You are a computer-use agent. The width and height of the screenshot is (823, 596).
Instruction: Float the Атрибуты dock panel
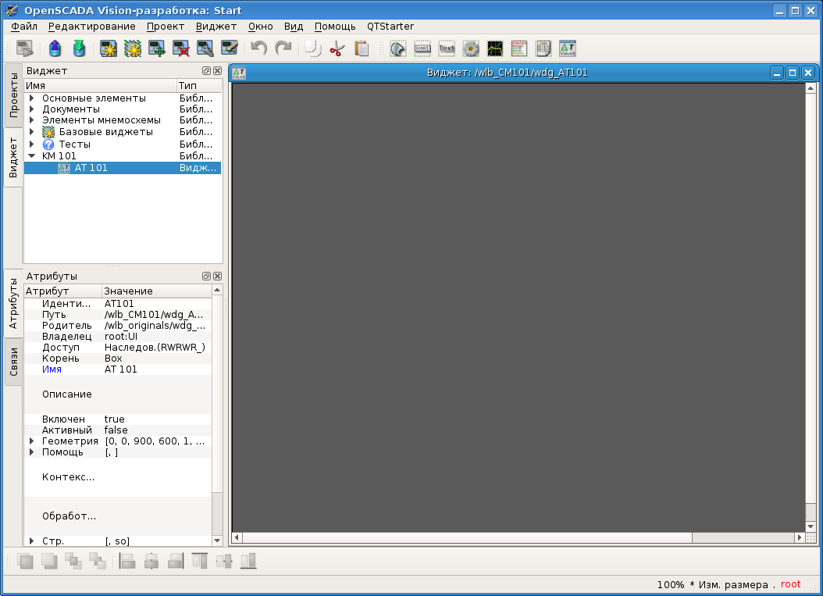click(x=207, y=277)
